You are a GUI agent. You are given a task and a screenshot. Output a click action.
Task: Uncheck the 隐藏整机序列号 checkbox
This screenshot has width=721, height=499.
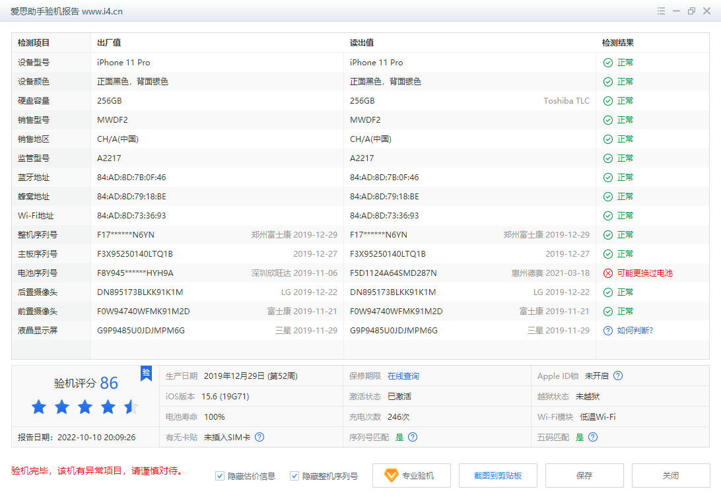click(x=294, y=476)
